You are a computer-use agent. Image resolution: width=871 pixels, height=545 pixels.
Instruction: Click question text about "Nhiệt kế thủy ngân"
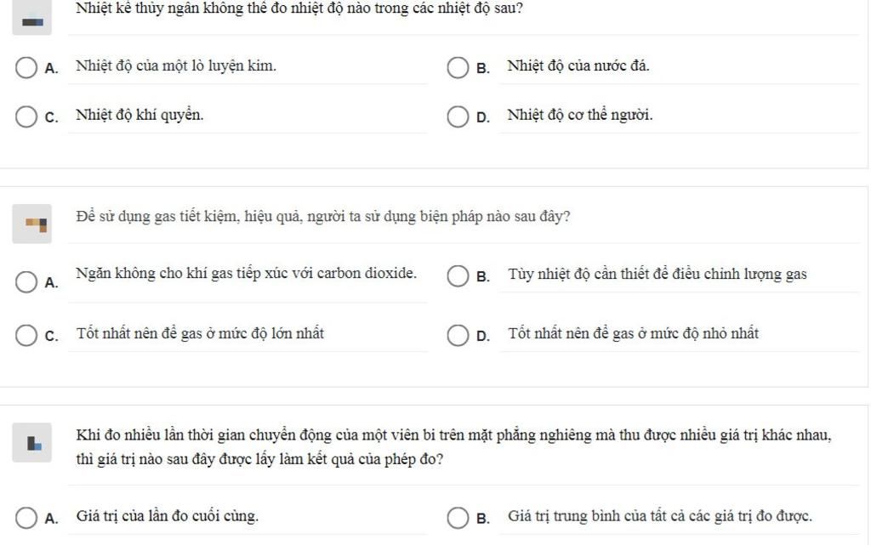tap(299, 9)
